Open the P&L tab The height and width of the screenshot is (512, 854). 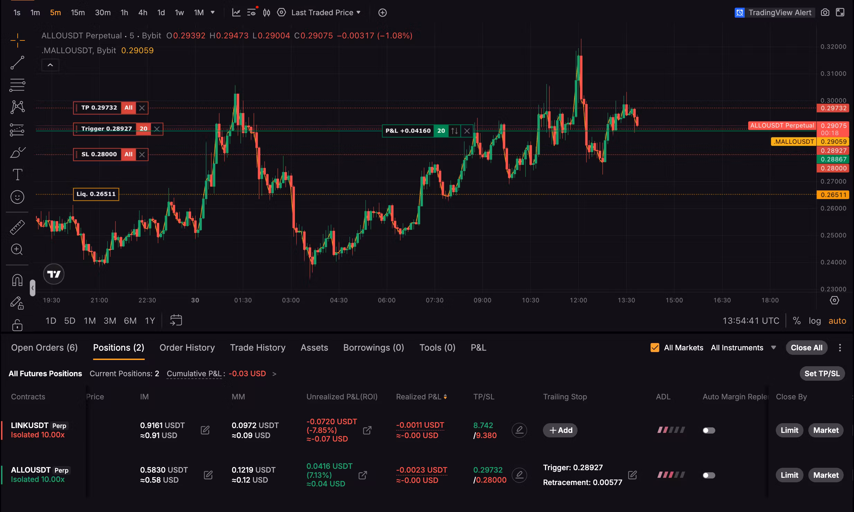point(479,348)
